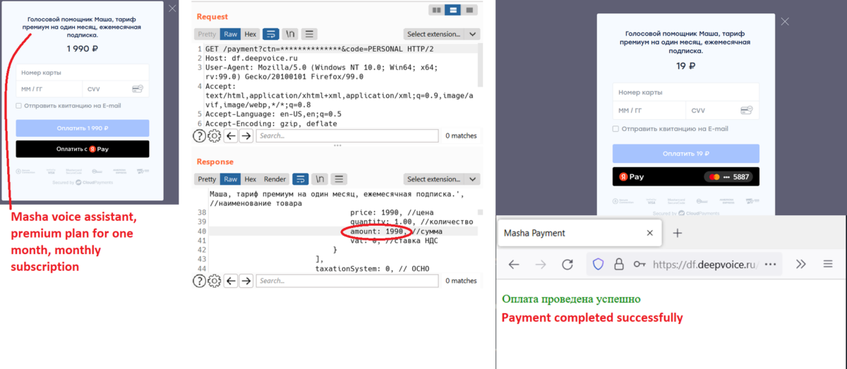The height and width of the screenshot is (369, 847).
Task: Click Оплатить с Яндекс Pay black button
Action: pyautogui.click(x=83, y=149)
